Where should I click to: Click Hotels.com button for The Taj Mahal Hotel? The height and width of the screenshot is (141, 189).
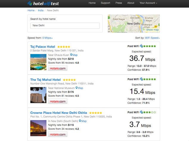tap(58, 101)
